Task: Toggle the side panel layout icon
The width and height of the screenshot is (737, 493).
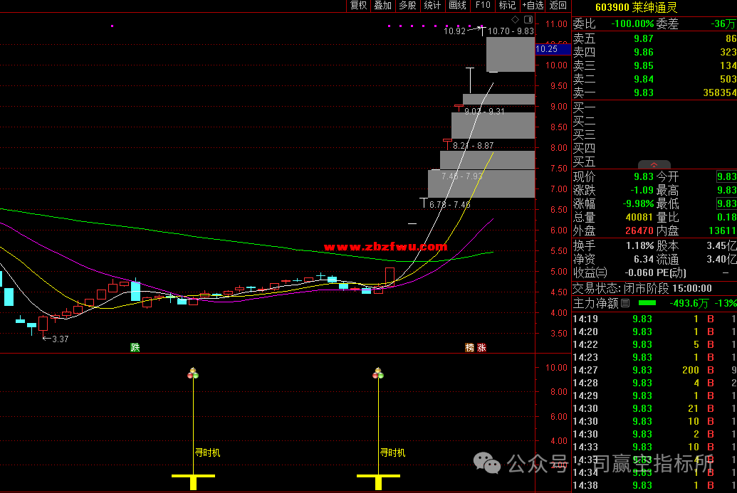Action: click(x=528, y=19)
